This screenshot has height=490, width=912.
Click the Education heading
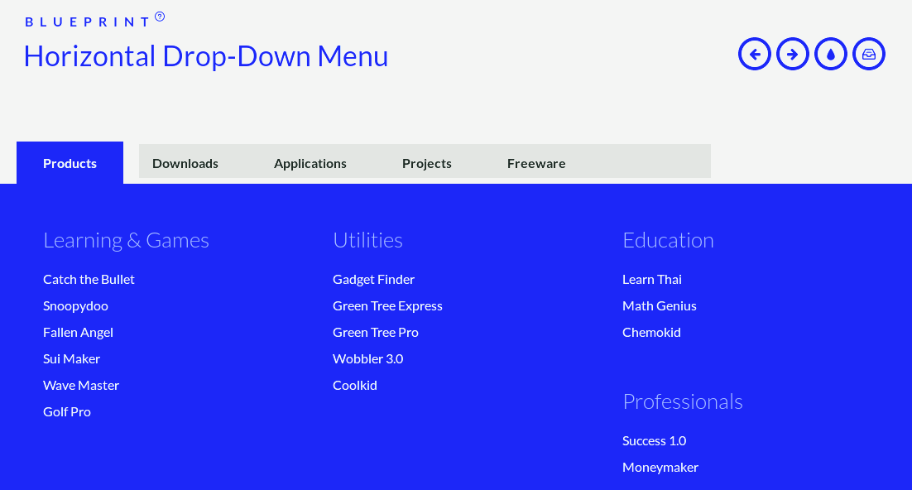click(x=668, y=240)
